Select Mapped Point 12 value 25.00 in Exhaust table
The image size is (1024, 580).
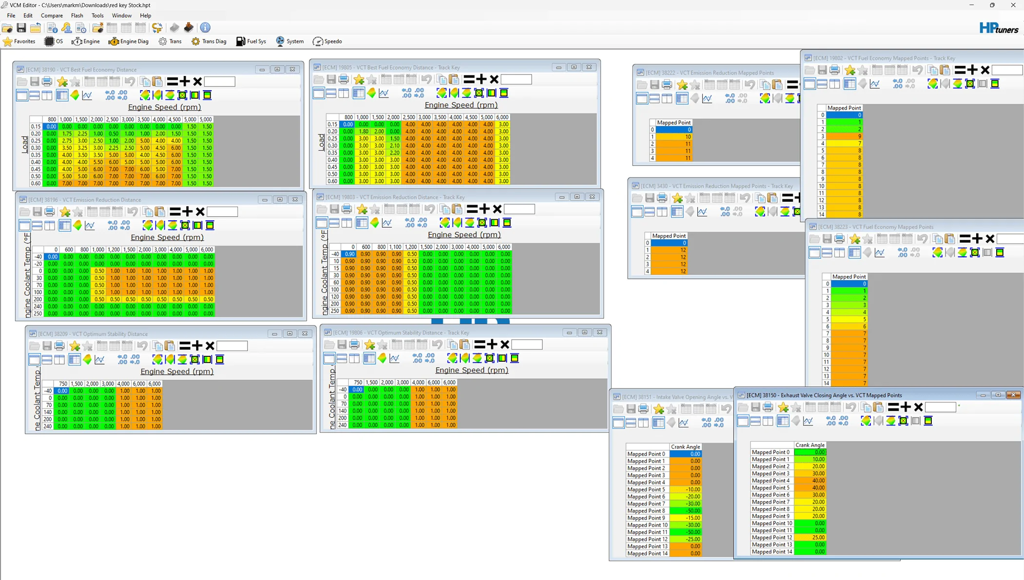click(810, 538)
